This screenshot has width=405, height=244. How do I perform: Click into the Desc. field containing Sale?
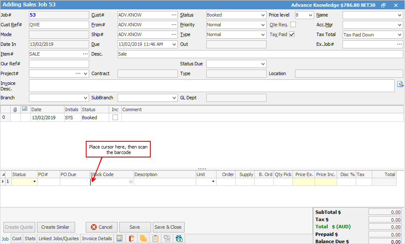point(260,54)
